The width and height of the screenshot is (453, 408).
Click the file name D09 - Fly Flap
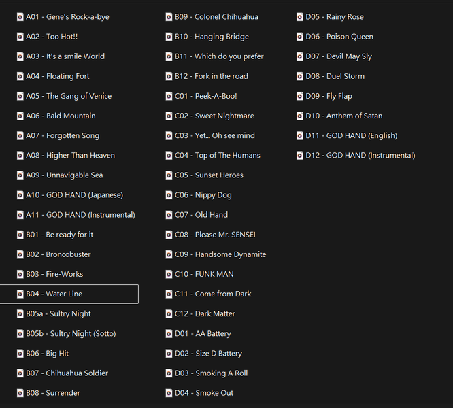(x=329, y=96)
